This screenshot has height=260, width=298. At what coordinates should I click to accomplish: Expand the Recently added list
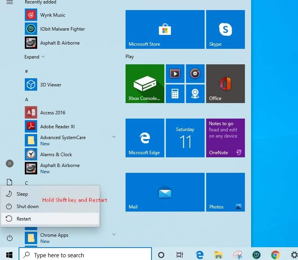(x=34, y=57)
